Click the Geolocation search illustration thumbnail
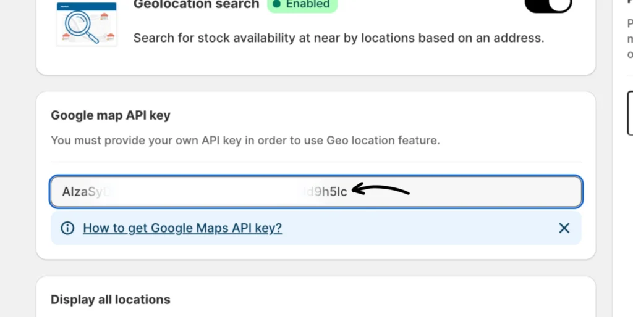Screen dimensions: 633x317 point(87,23)
